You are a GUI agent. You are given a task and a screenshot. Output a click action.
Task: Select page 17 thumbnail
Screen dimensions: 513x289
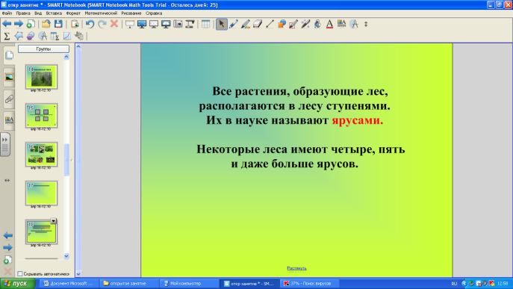(42, 193)
